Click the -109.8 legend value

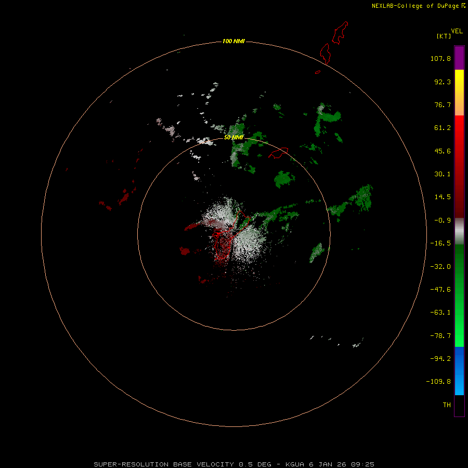[x=438, y=382]
